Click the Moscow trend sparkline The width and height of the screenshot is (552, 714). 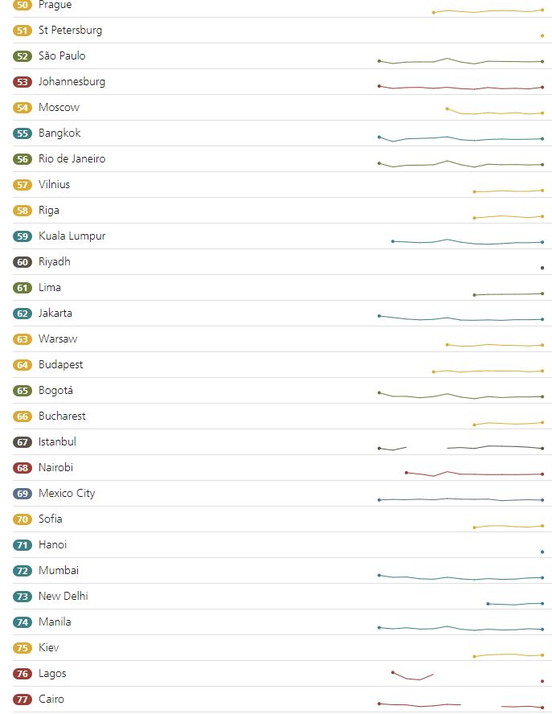[x=494, y=113]
